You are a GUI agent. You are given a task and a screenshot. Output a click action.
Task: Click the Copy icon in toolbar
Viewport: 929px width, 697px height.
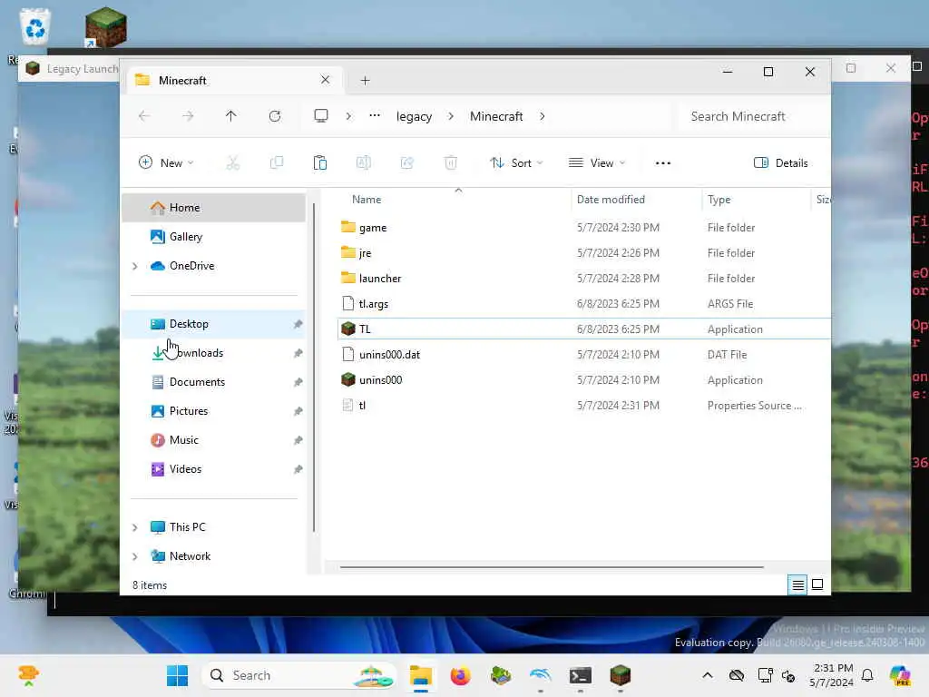coord(276,163)
